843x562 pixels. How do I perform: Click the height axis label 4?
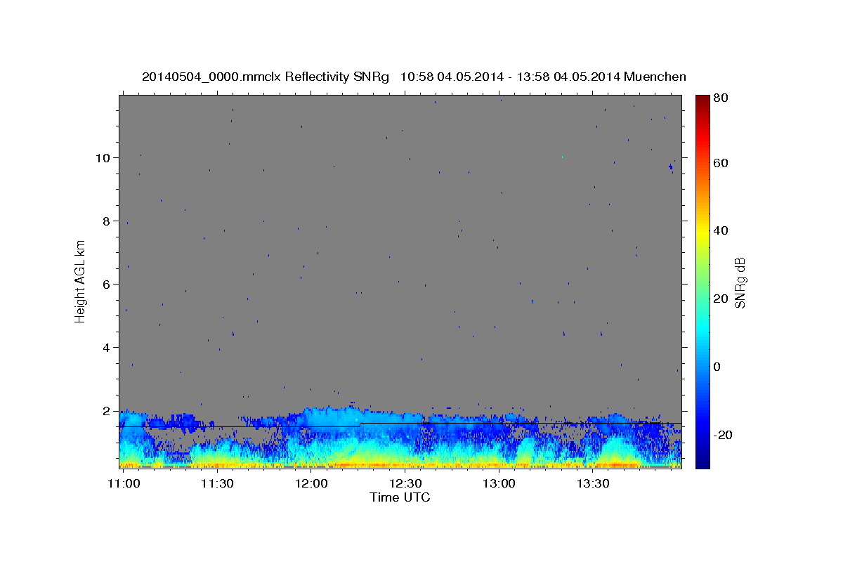107,347
